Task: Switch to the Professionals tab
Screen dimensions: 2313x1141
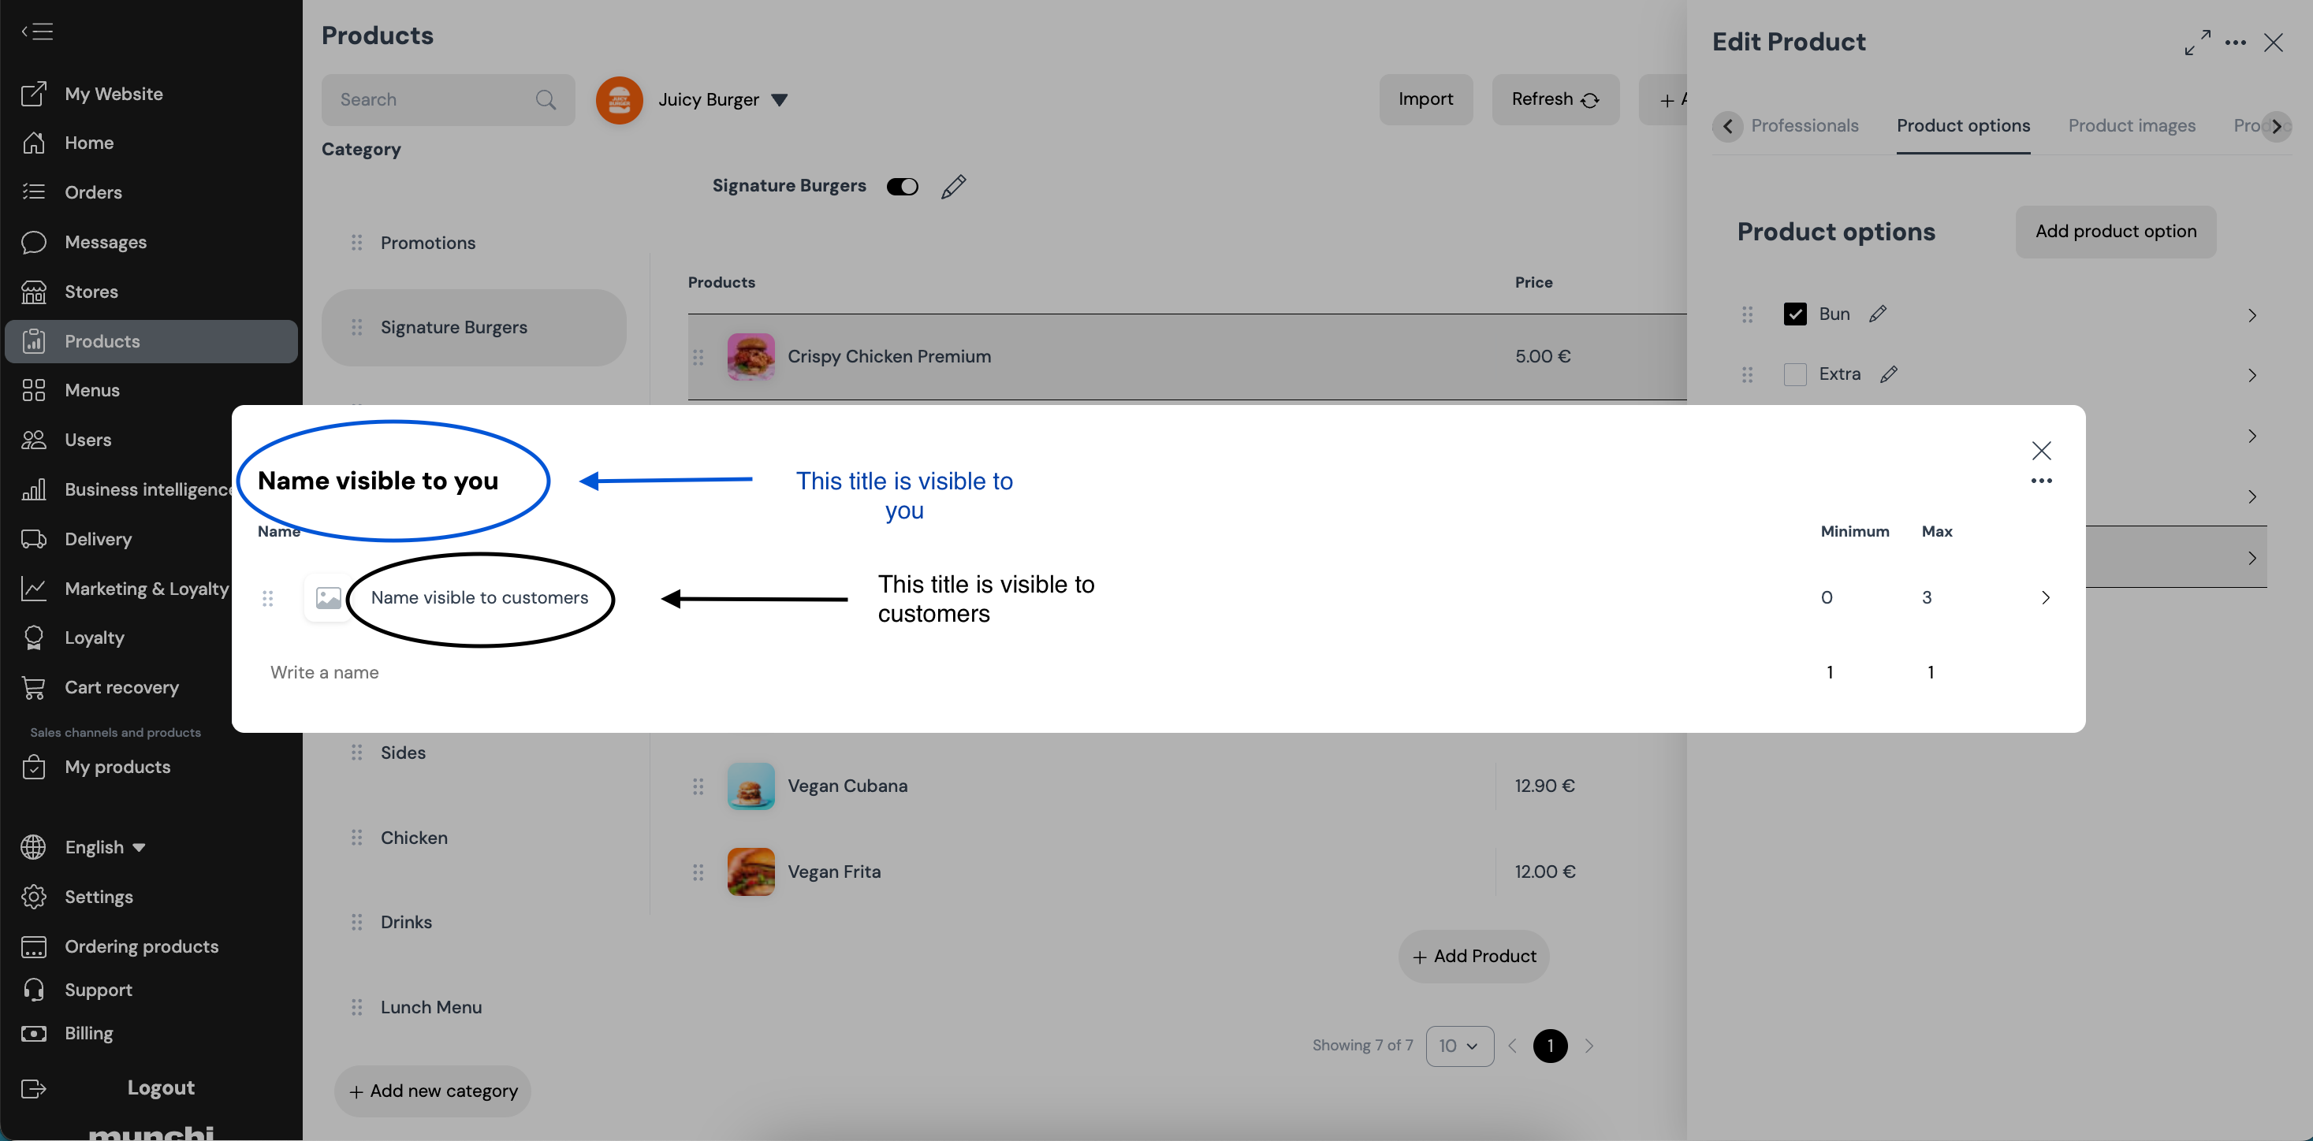Action: coord(1804,125)
